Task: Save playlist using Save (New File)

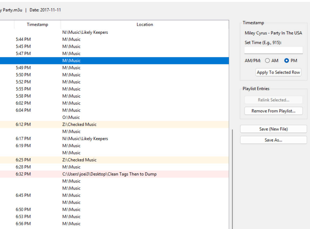Action: [273, 129]
